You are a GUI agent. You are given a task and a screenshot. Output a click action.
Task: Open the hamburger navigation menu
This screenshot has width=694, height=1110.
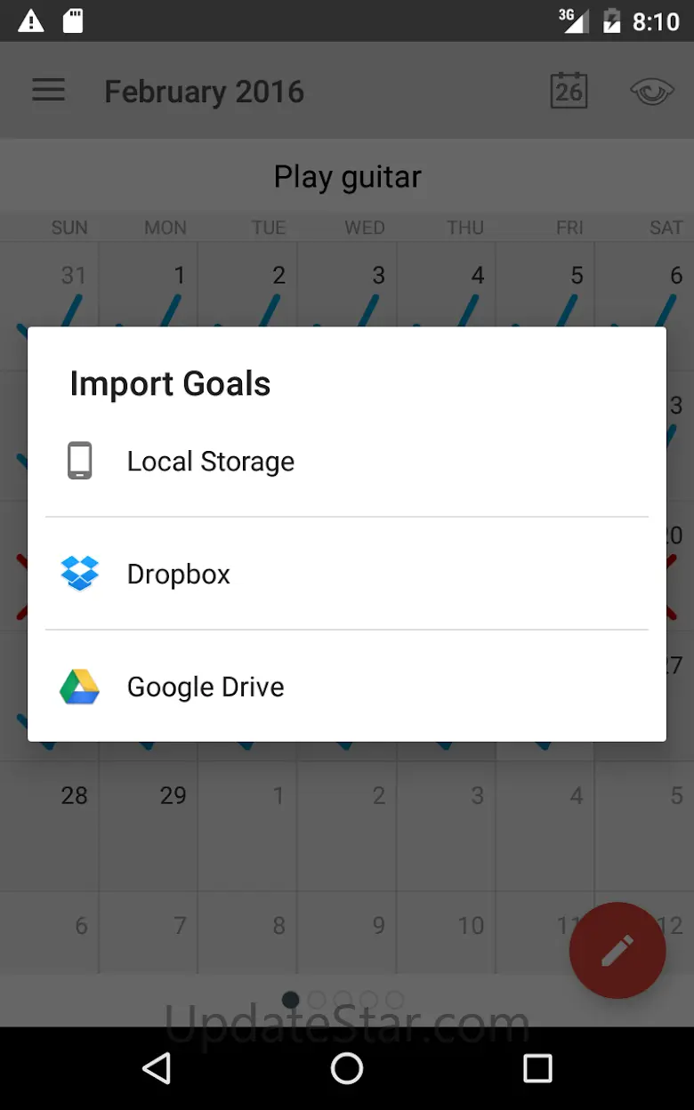[49, 91]
